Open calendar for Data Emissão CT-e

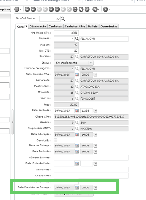(x=77, y=75)
